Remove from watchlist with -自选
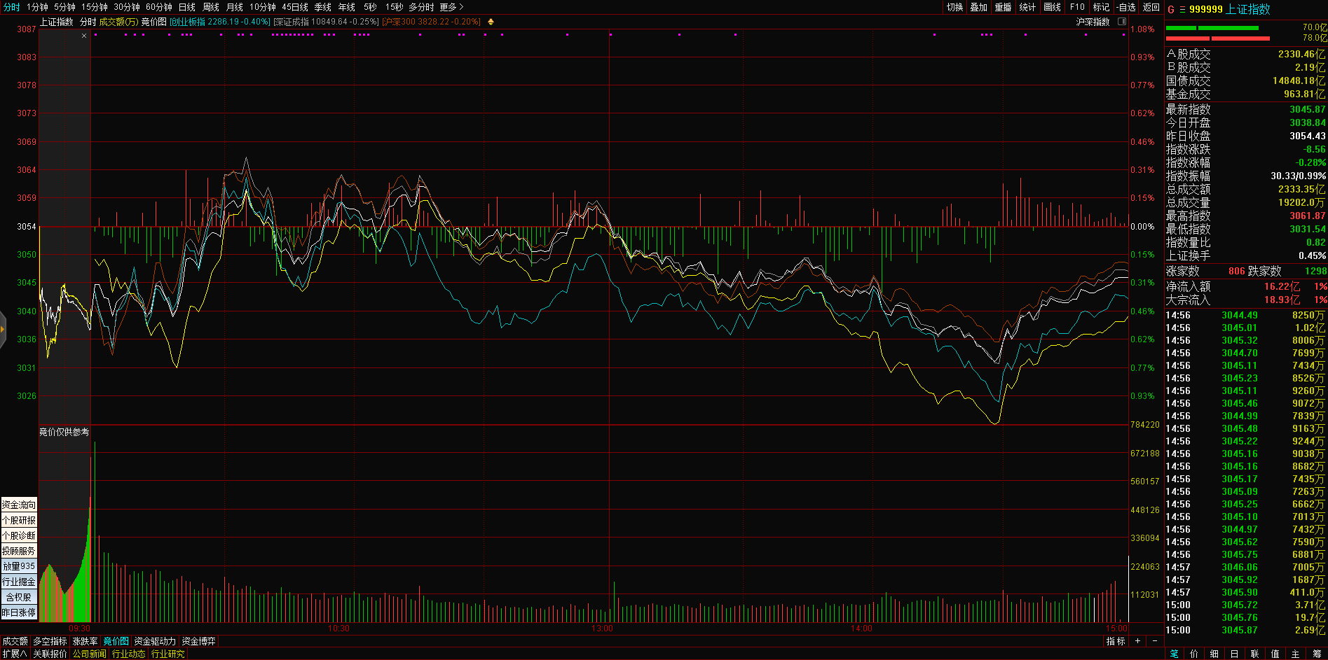1328x660 pixels. [1126, 7]
